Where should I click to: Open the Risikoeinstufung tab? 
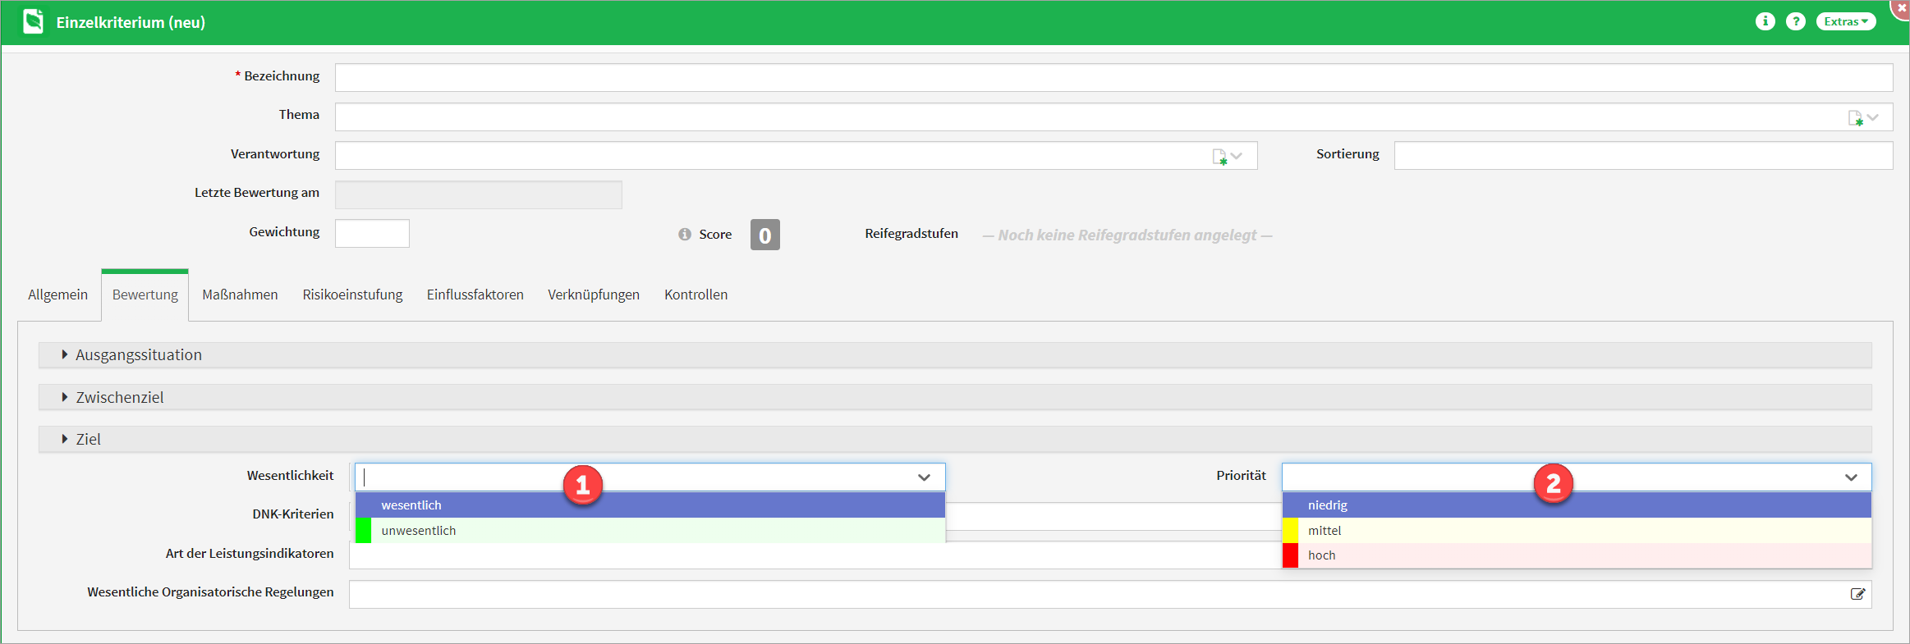[x=352, y=295]
